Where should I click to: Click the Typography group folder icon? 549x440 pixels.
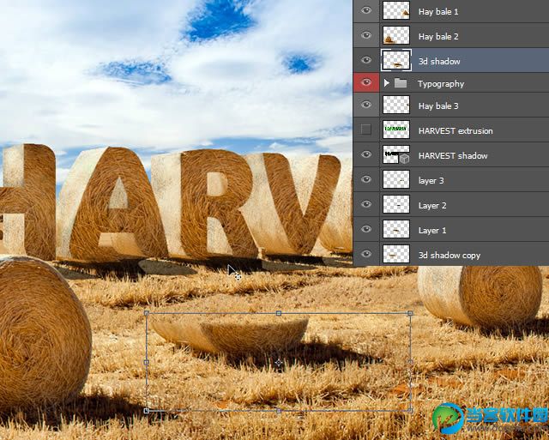tap(401, 83)
